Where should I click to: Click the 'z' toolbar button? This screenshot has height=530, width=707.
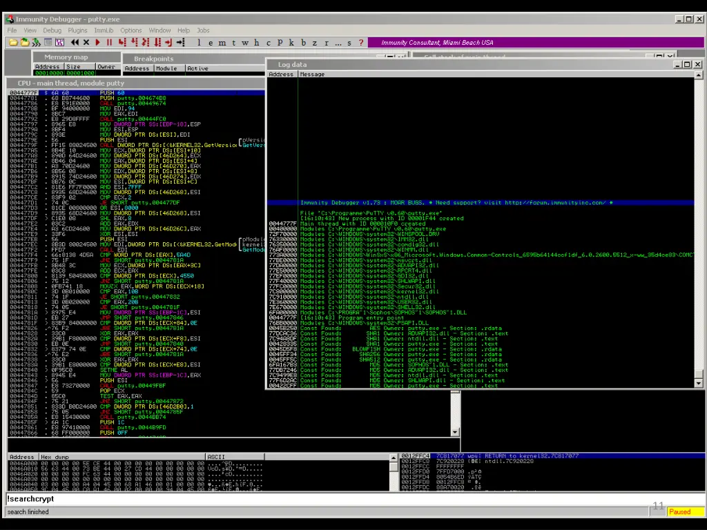[x=315, y=42]
